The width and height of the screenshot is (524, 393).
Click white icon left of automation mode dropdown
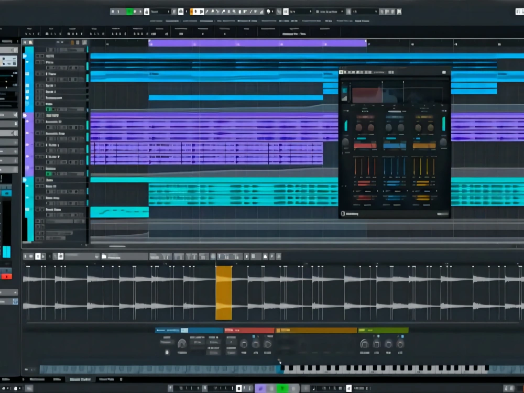point(146,12)
